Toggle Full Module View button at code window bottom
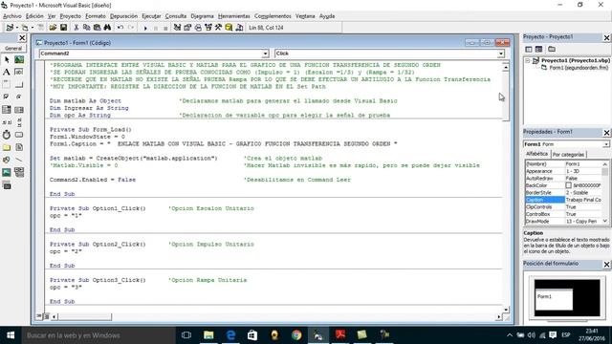This screenshot has height=344, width=612. (x=46, y=316)
